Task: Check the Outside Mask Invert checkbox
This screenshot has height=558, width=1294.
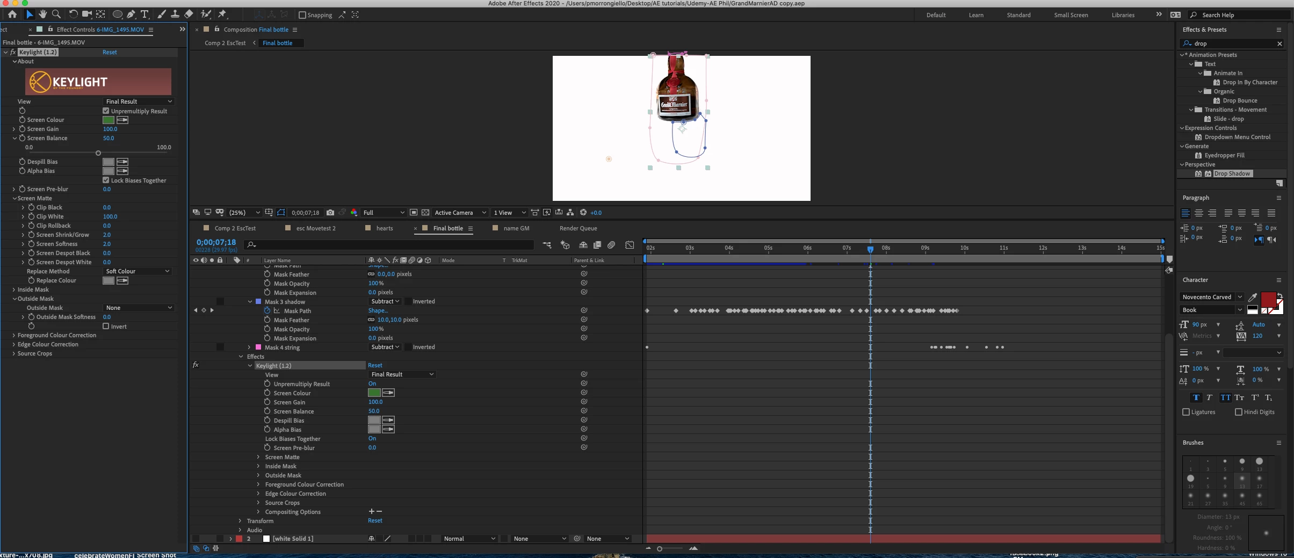Action: click(106, 326)
